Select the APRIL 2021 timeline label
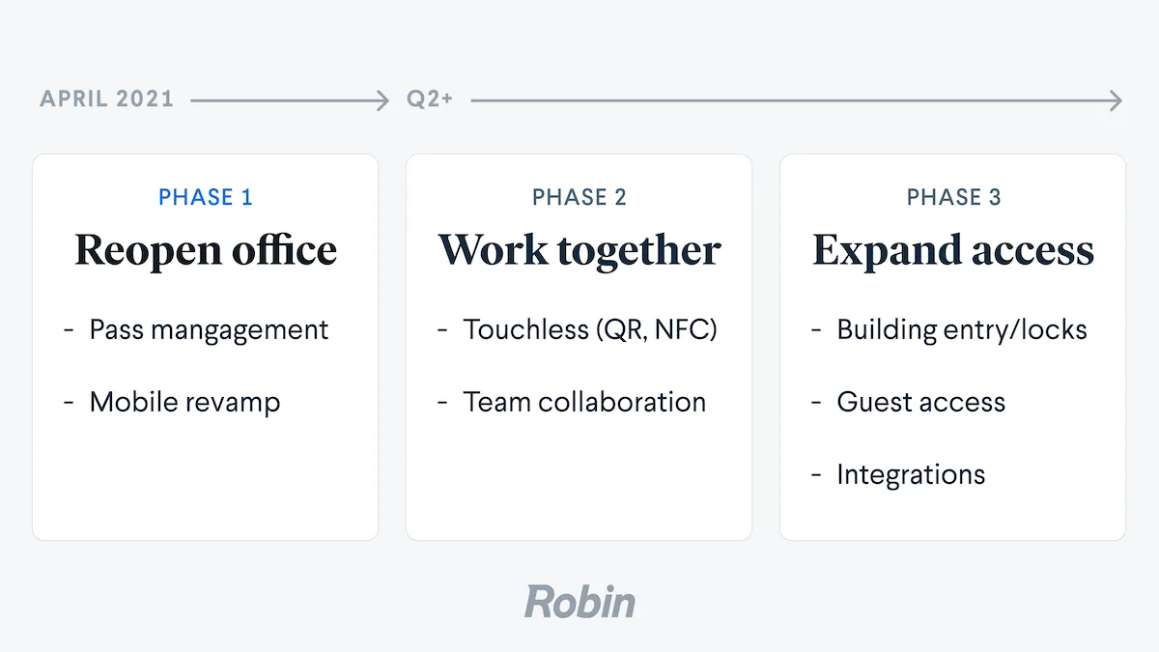The width and height of the screenshot is (1159, 652). point(106,99)
